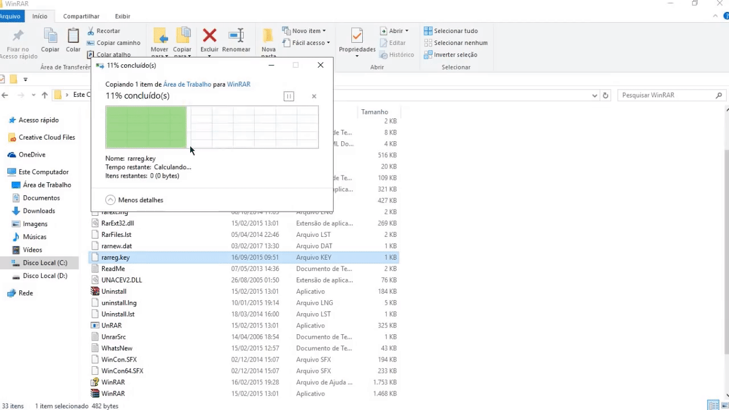
Task: Switch to the Compartilhar ribbon tab
Action: 81,16
